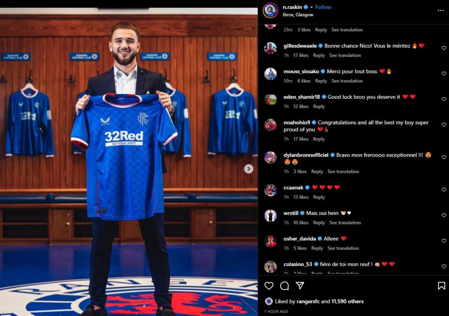The width and height of the screenshot is (449, 316).
Task: Expand translation of dylanbronnofficiel's comment
Action: (x=343, y=172)
